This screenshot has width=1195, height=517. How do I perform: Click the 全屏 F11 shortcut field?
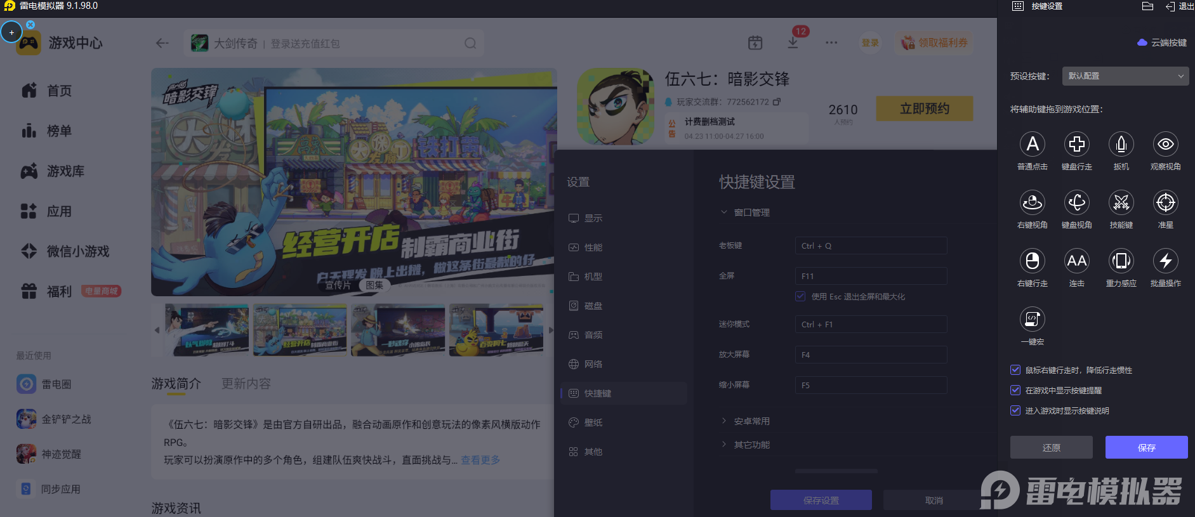click(x=871, y=276)
